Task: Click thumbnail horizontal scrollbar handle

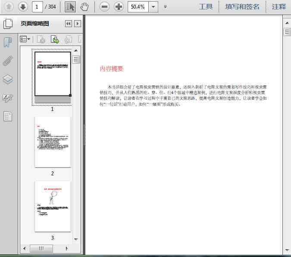Action: (41, 248)
